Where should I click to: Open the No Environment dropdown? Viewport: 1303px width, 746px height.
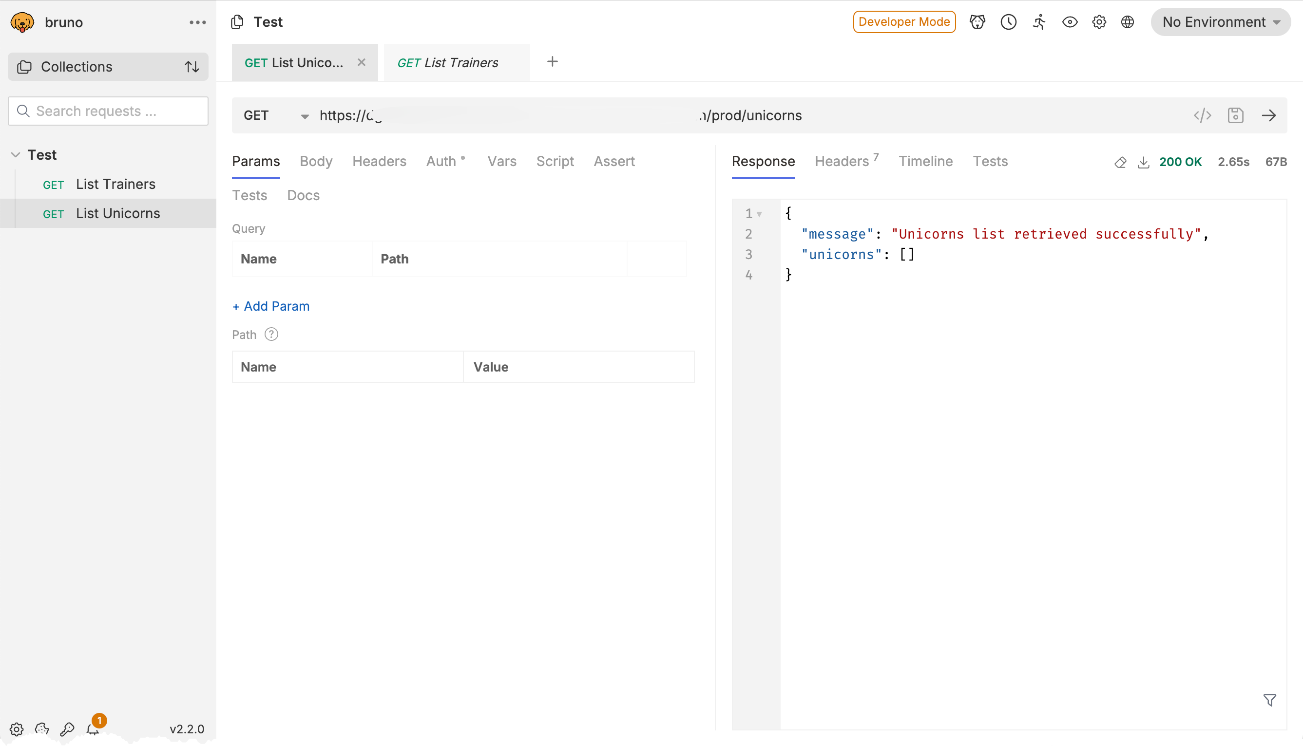click(1220, 22)
